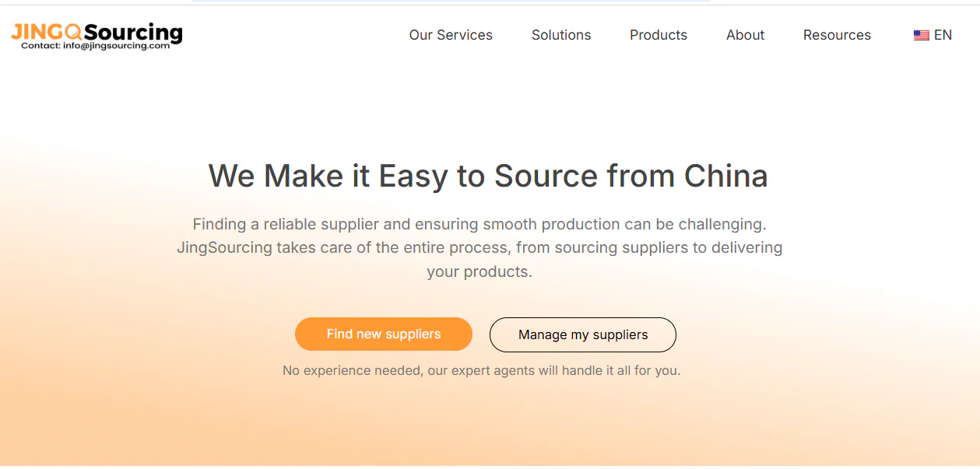Expand the Products navigation menu
The width and height of the screenshot is (980, 469).
(x=658, y=35)
